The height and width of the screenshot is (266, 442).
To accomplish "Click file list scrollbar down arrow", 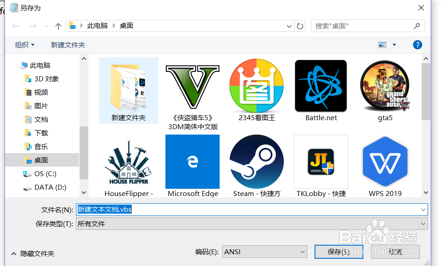I will [x=426, y=193].
